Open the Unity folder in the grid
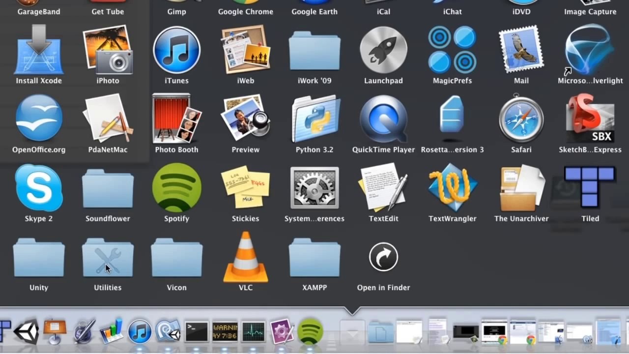The width and height of the screenshot is (629, 354). [x=39, y=257]
